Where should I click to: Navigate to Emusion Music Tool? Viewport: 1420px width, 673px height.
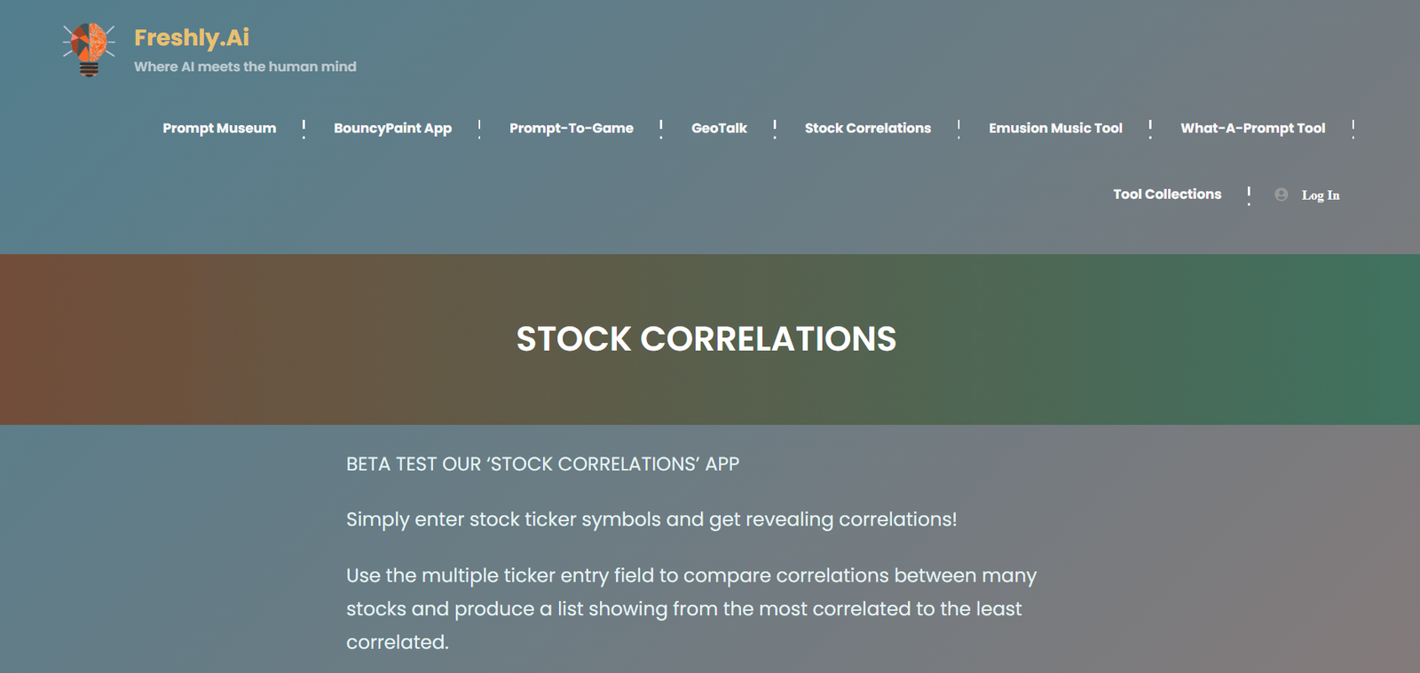(1055, 128)
